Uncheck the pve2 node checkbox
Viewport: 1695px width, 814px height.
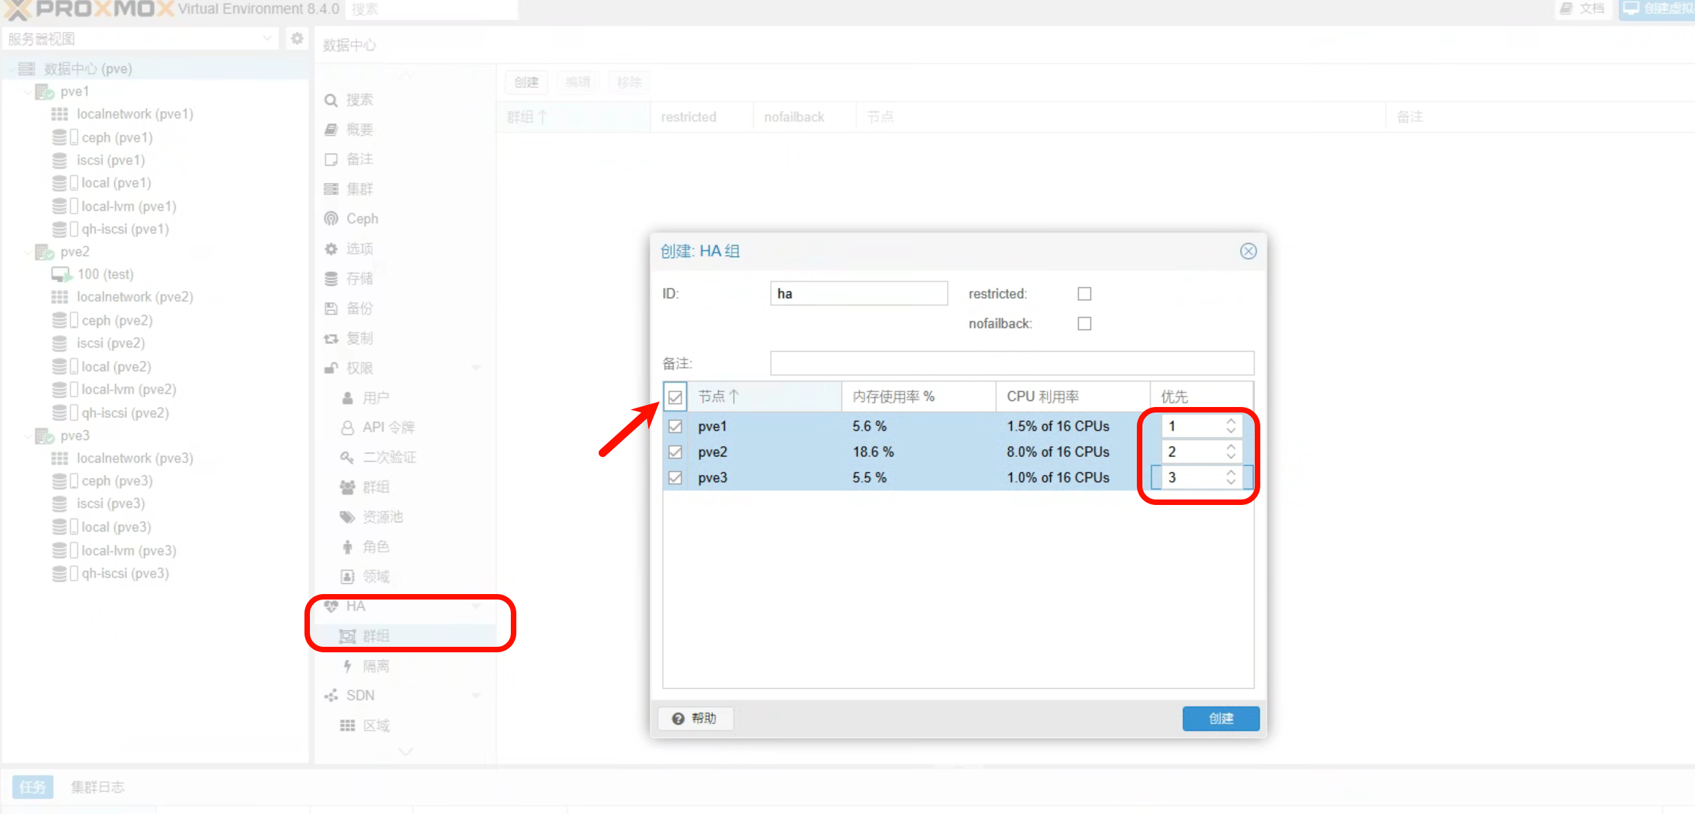tap(675, 452)
